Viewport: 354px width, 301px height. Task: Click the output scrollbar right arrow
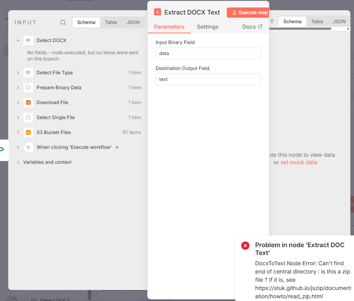point(348,29)
